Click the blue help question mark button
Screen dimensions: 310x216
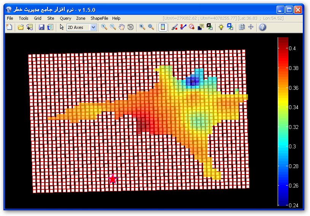(x=262, y=27)
